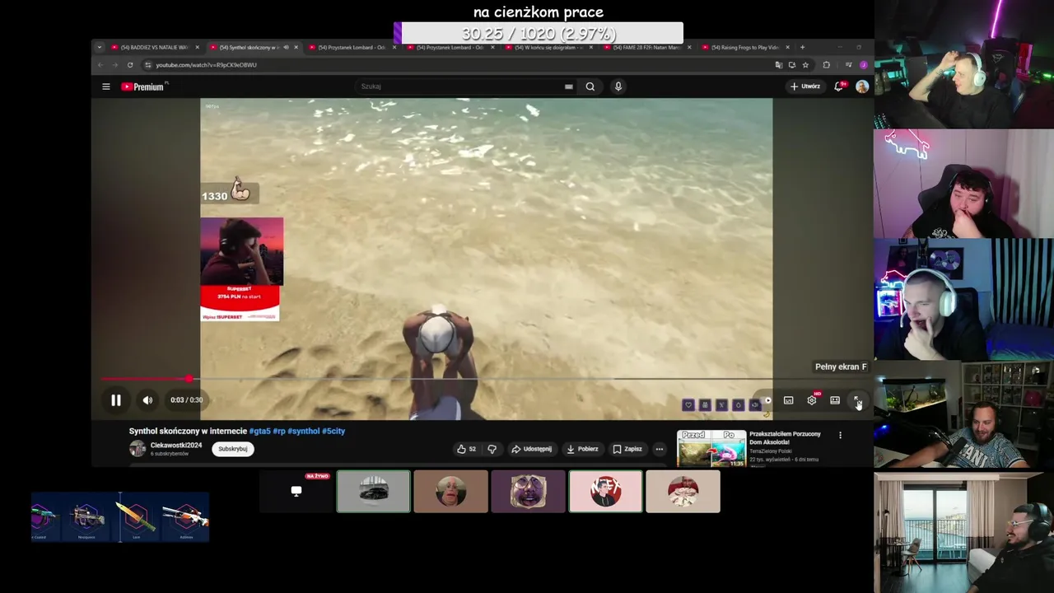Download video via Pobierz button

(582, 449)
